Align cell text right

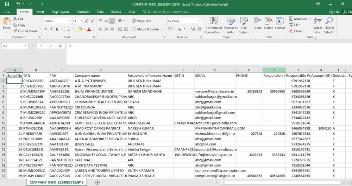coord(112,29)
